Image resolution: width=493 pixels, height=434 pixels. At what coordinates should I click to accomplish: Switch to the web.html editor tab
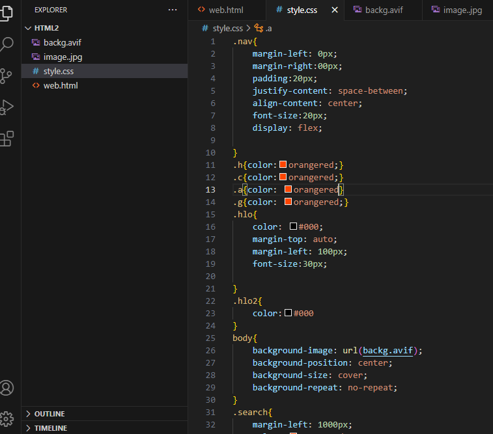click(x=226, y=10)
